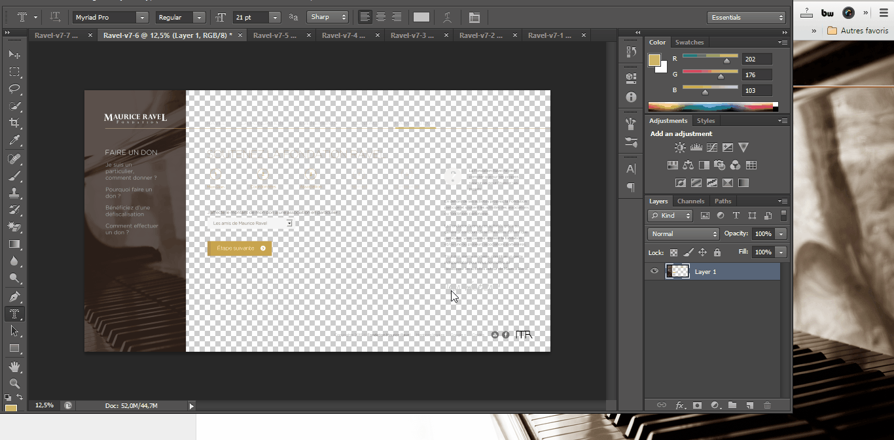Open Character and Paragraph panels toggle
The height and width of the screenshot is (440, 894).
click(474, 17)
